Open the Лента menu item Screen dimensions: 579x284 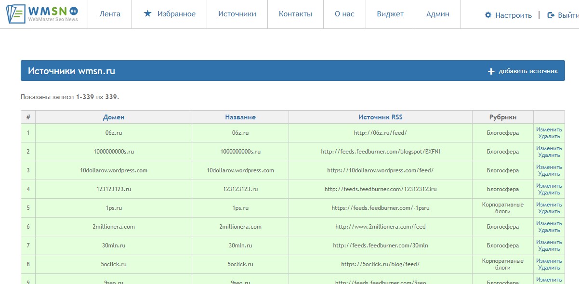pos(110,14)
